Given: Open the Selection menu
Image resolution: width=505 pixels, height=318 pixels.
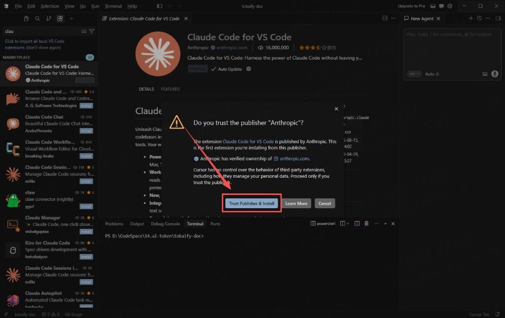Looking at the screenshot, I should click(x=50, y=6).
